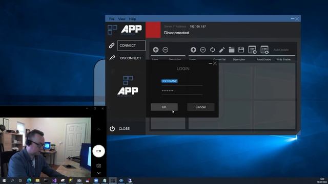Image resolution: width=328 pixels, height=184 pixels.
Task: Click the camera app down chevron
Action: (99, 173)
